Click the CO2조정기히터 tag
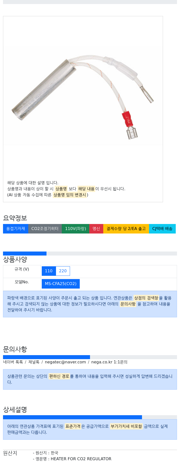This screenshot has height=462, width=180. (45, 229)
